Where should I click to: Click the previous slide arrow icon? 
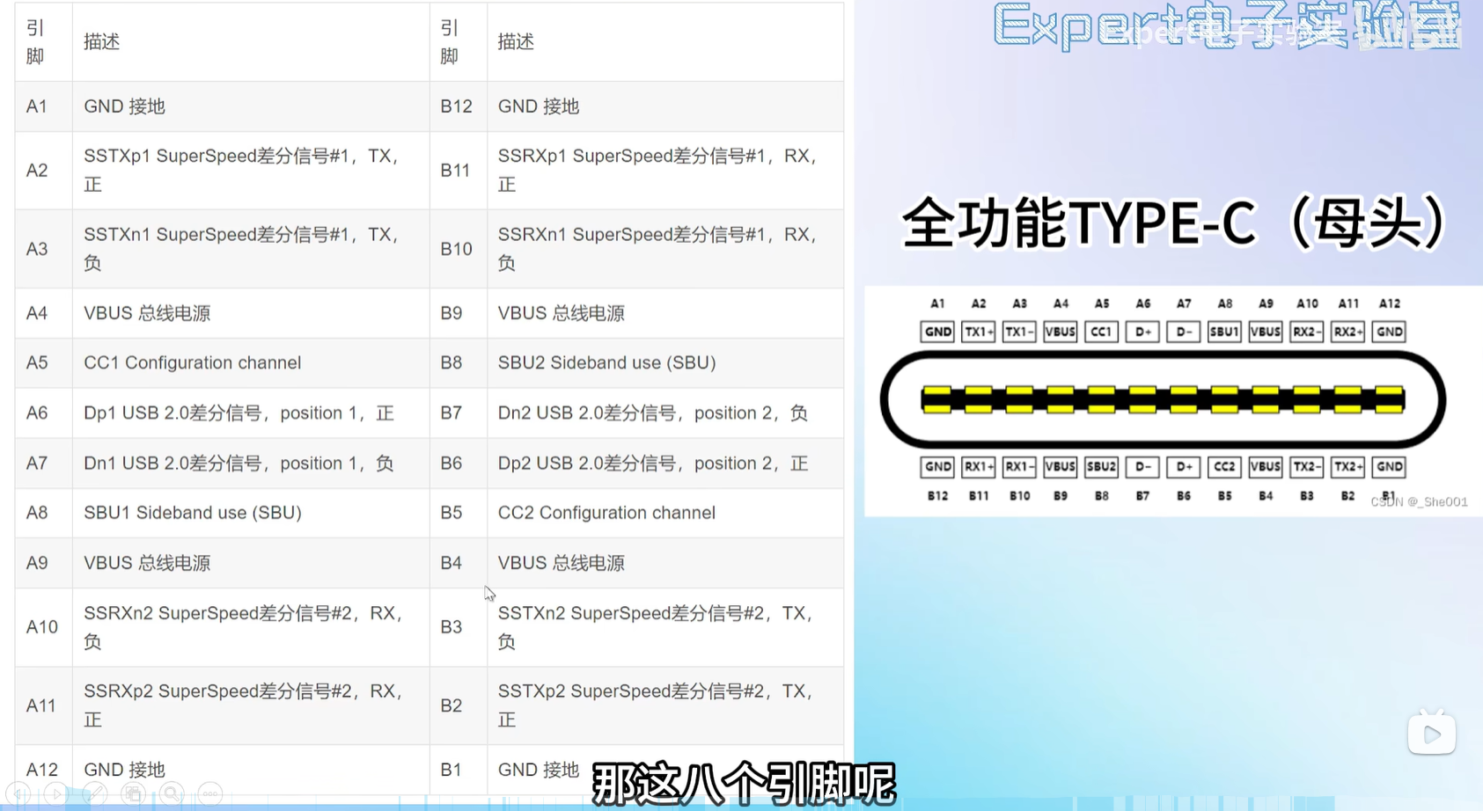click(x=18, y=794)
